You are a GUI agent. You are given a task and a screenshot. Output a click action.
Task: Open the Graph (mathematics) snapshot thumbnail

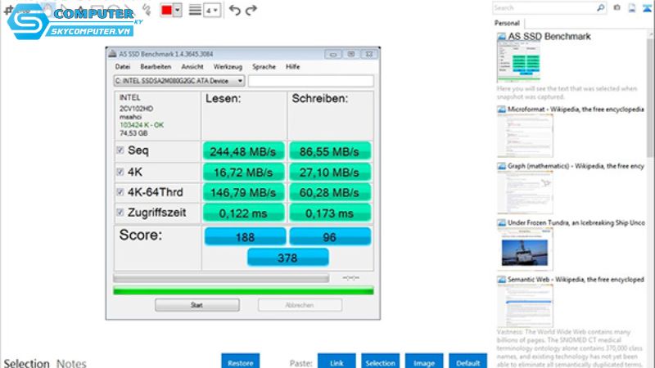[x=525, y=192]
